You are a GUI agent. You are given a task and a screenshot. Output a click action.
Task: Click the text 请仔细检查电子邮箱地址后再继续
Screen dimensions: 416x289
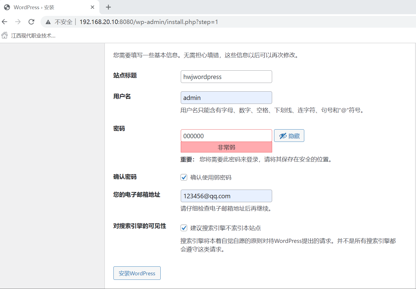pyautogui.click(x=226, y=209)
